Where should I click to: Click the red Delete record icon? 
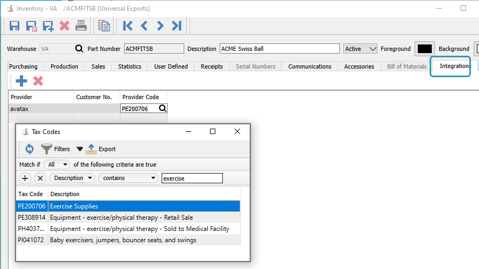tap(64, 26)
